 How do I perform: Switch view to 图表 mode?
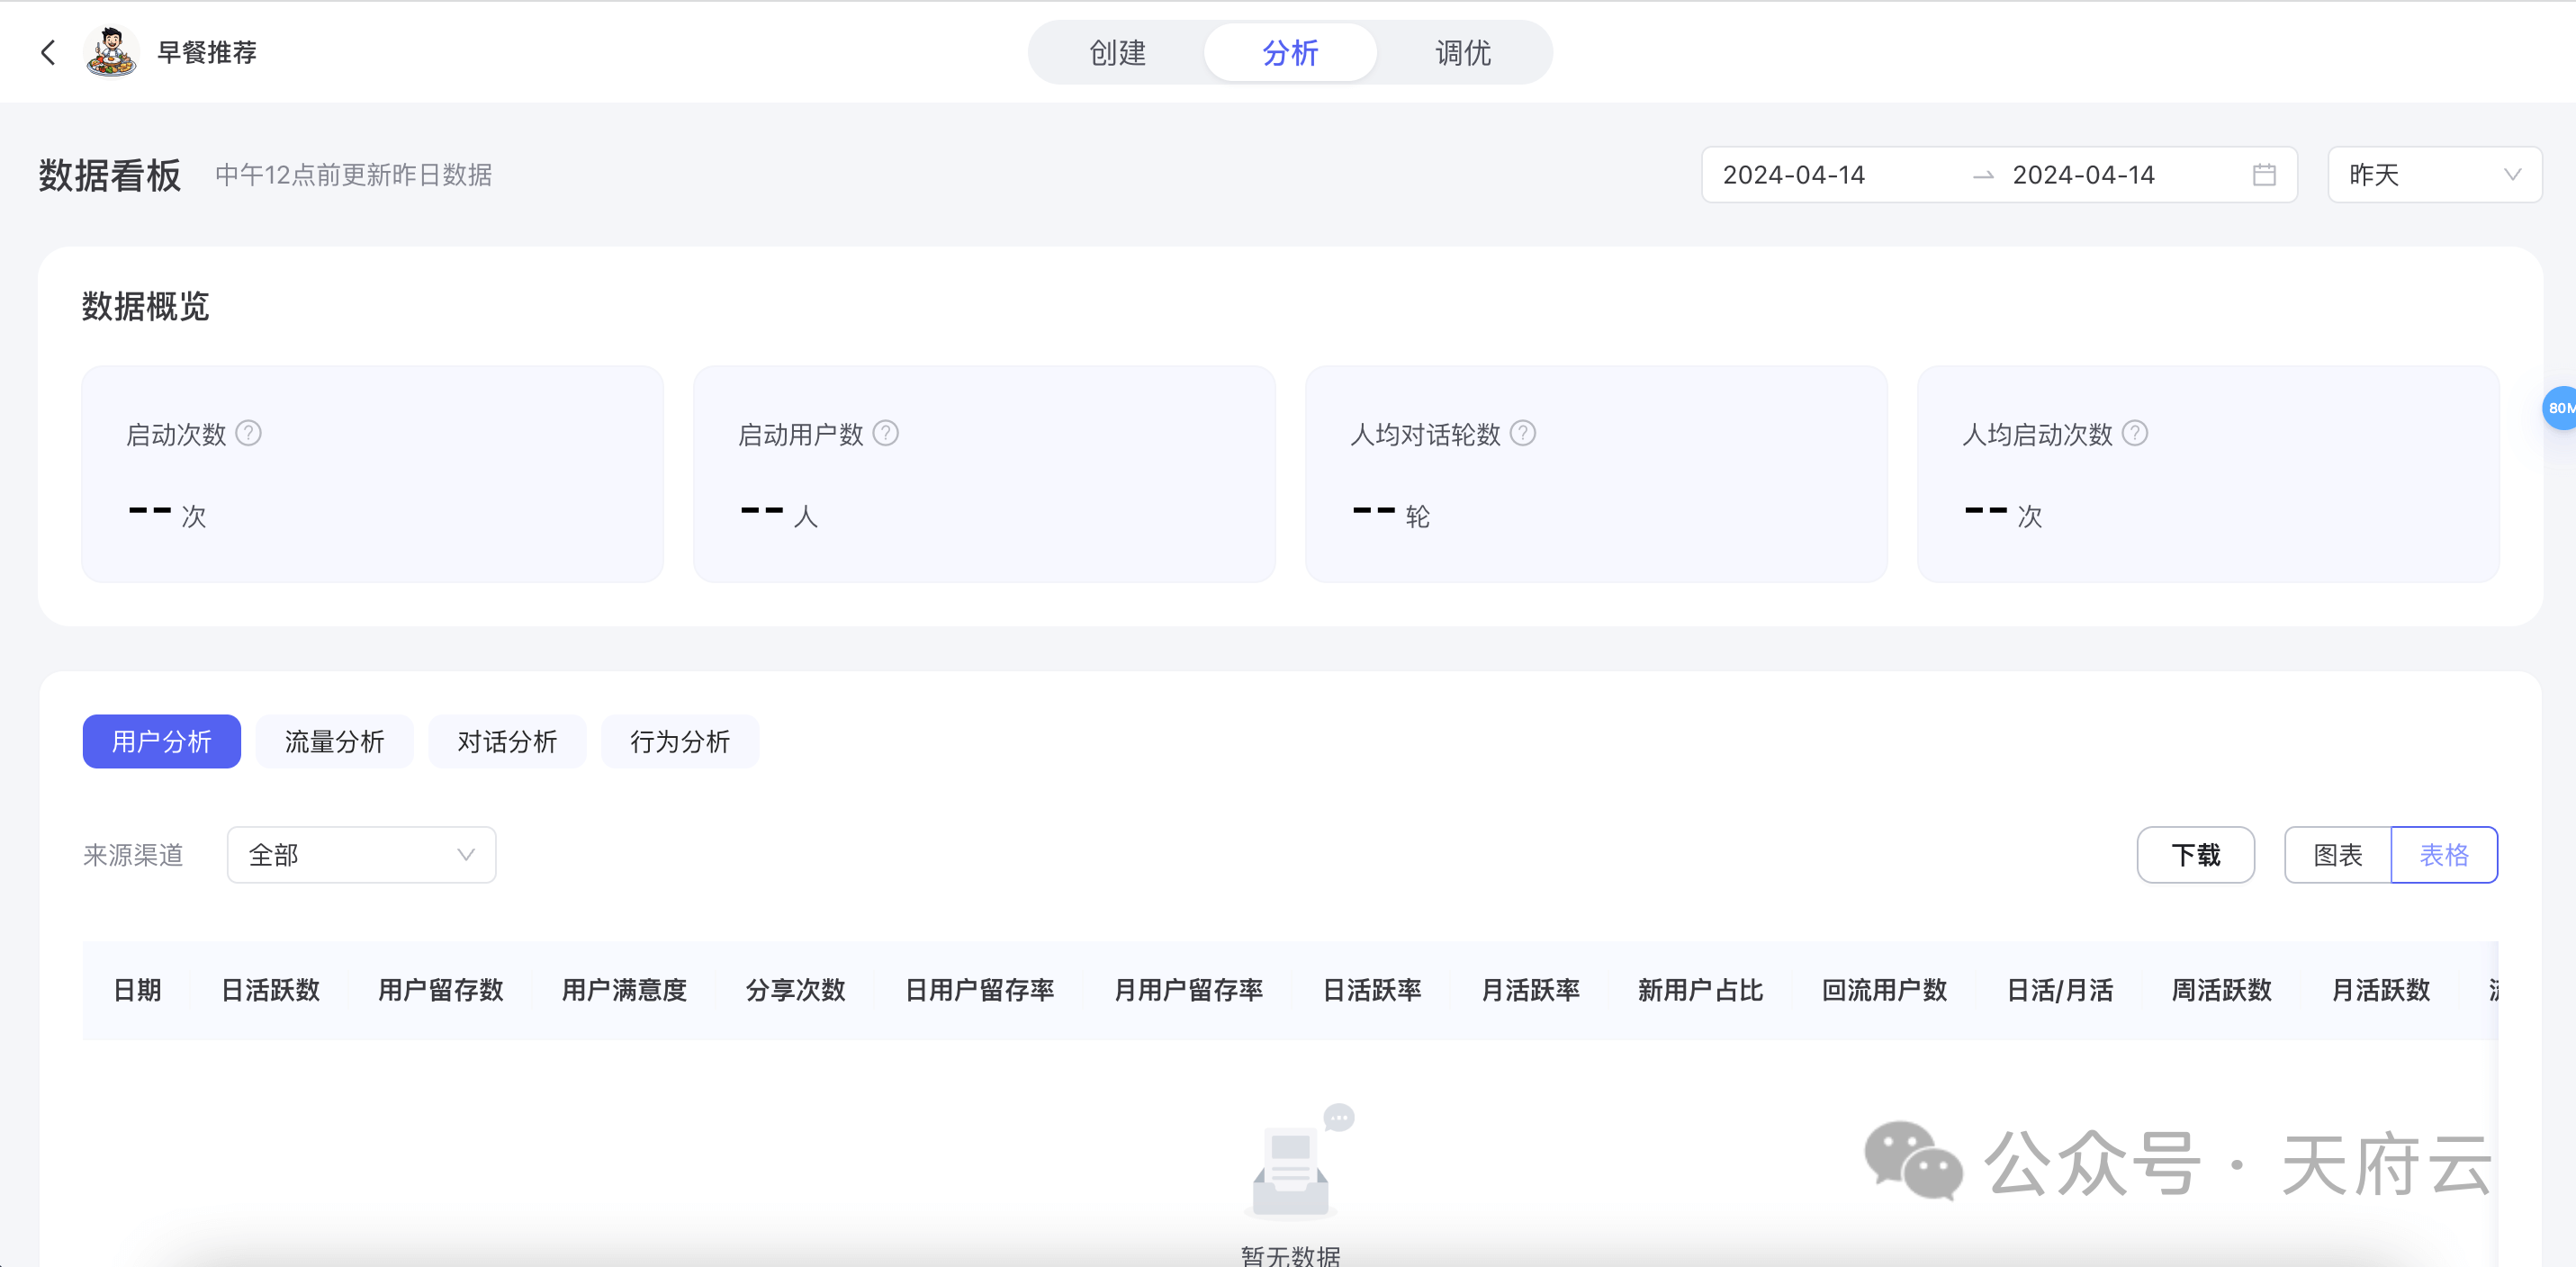tap(2337, 855)
